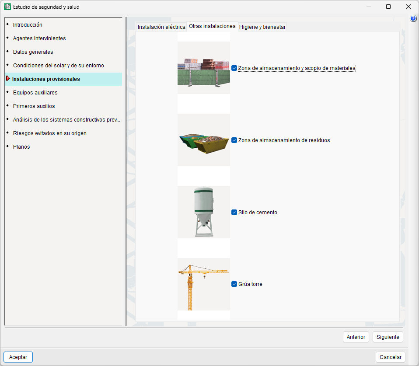Toggle the Grúa torre checkbox
This screenshot has height=366, width=419.
click(x=234, y=284)
